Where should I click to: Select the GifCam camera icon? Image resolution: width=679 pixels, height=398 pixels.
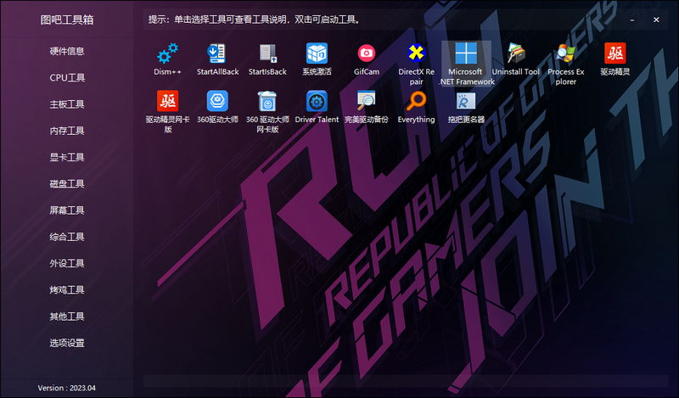[x=367, y=53]
